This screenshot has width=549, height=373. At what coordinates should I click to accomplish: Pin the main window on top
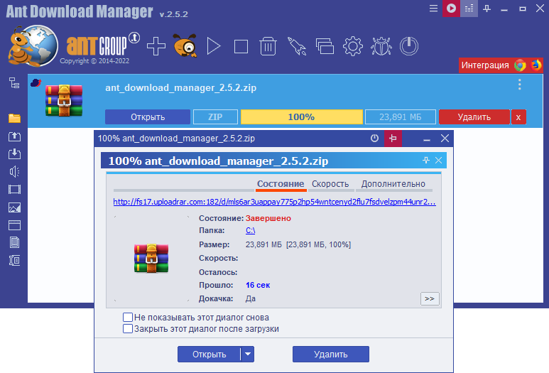pos(487,9)
